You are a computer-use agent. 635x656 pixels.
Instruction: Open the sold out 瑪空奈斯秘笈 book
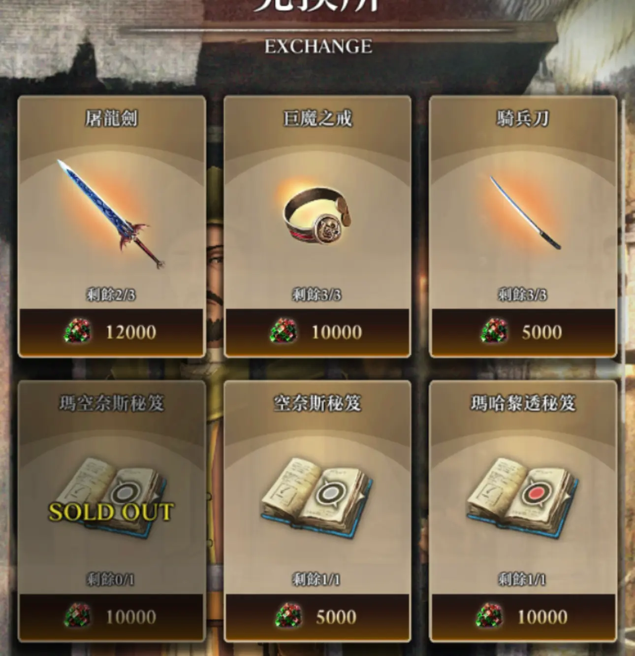click(x=111, y=497)
